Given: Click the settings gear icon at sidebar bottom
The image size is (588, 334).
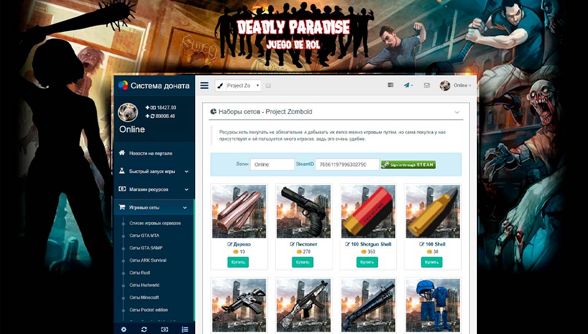Looking at the screenshot, I should (123, 329).
